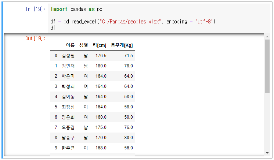Click gender cell 남 in 김민재 row
The image size is (274, 160).
(x=86, y=66)
